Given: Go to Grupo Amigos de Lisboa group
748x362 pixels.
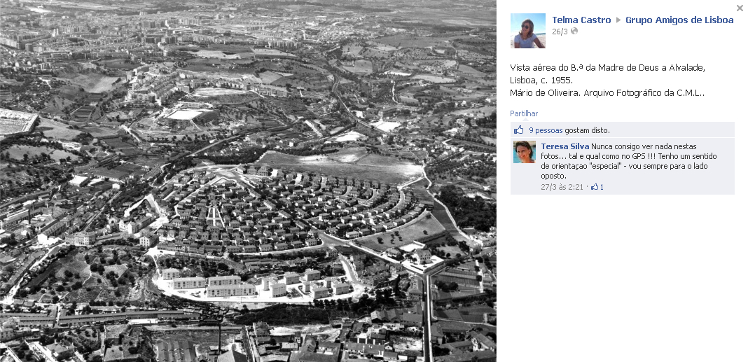Looking at the screenshot, I should [x=679, y=20].
